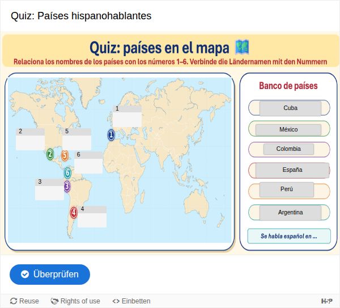Select the México country tile
The image size is (340, 308).
[x=288, y=129]
